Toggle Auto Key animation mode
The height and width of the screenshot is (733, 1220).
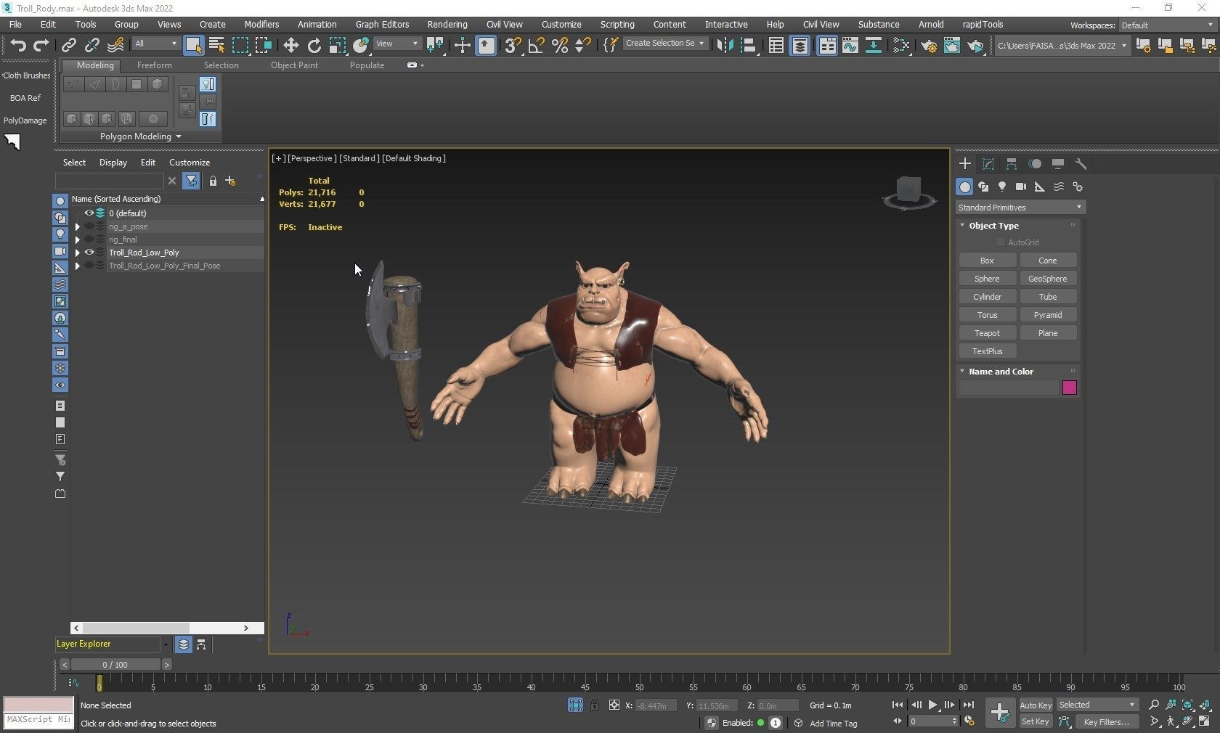[x=1035, y=705]
